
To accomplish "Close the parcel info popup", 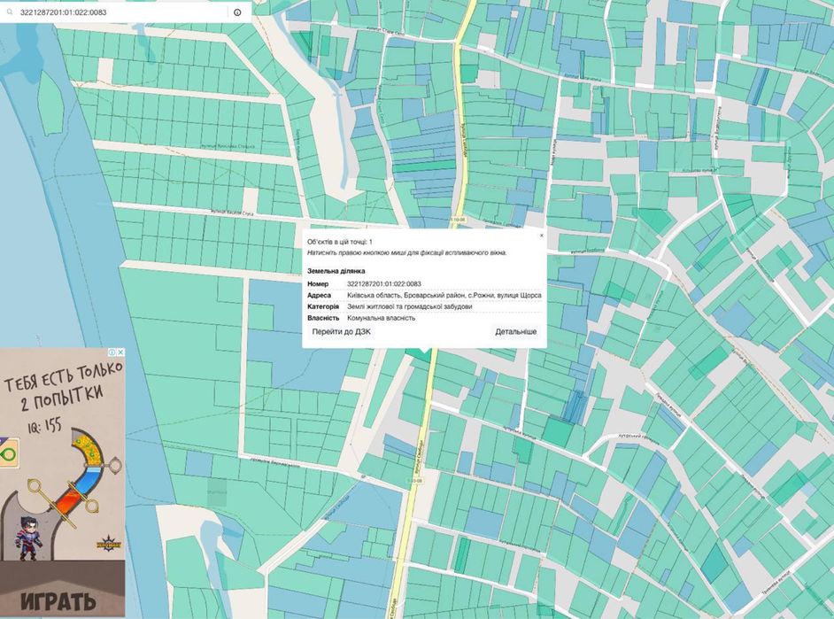I will pos(542,235).
